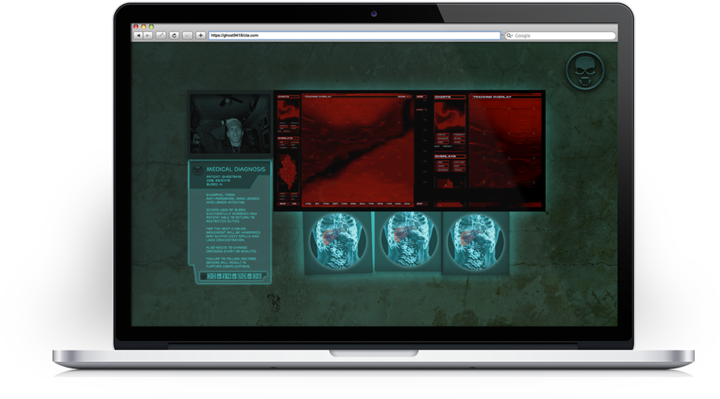Image resolution: width=720 pixels, height=399 pixels.
Task: Open the middle abdominal X-ray scan
Action: point(408,242)
